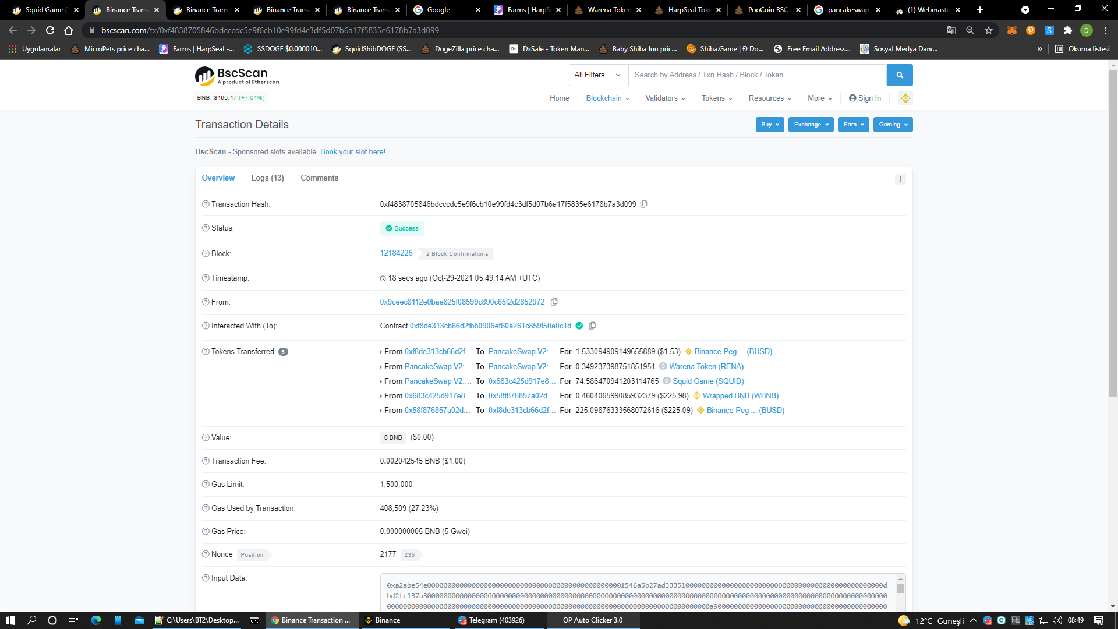Open the Earn dropdown button

click(x=853, y=125)
